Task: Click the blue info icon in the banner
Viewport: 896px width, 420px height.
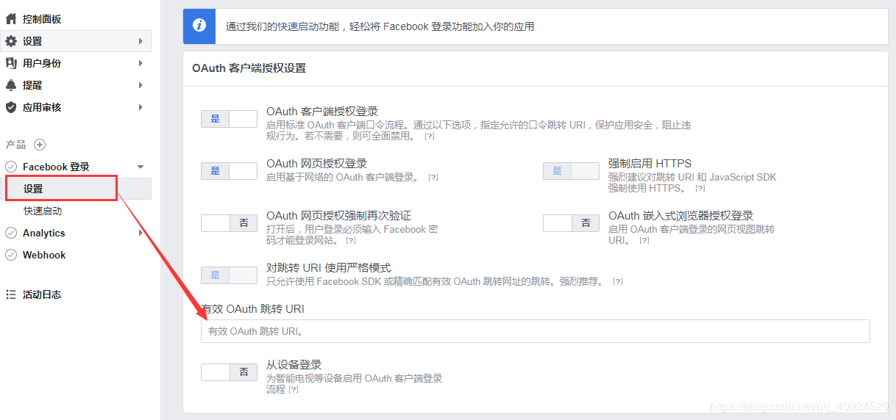Action: coord(199,26)
